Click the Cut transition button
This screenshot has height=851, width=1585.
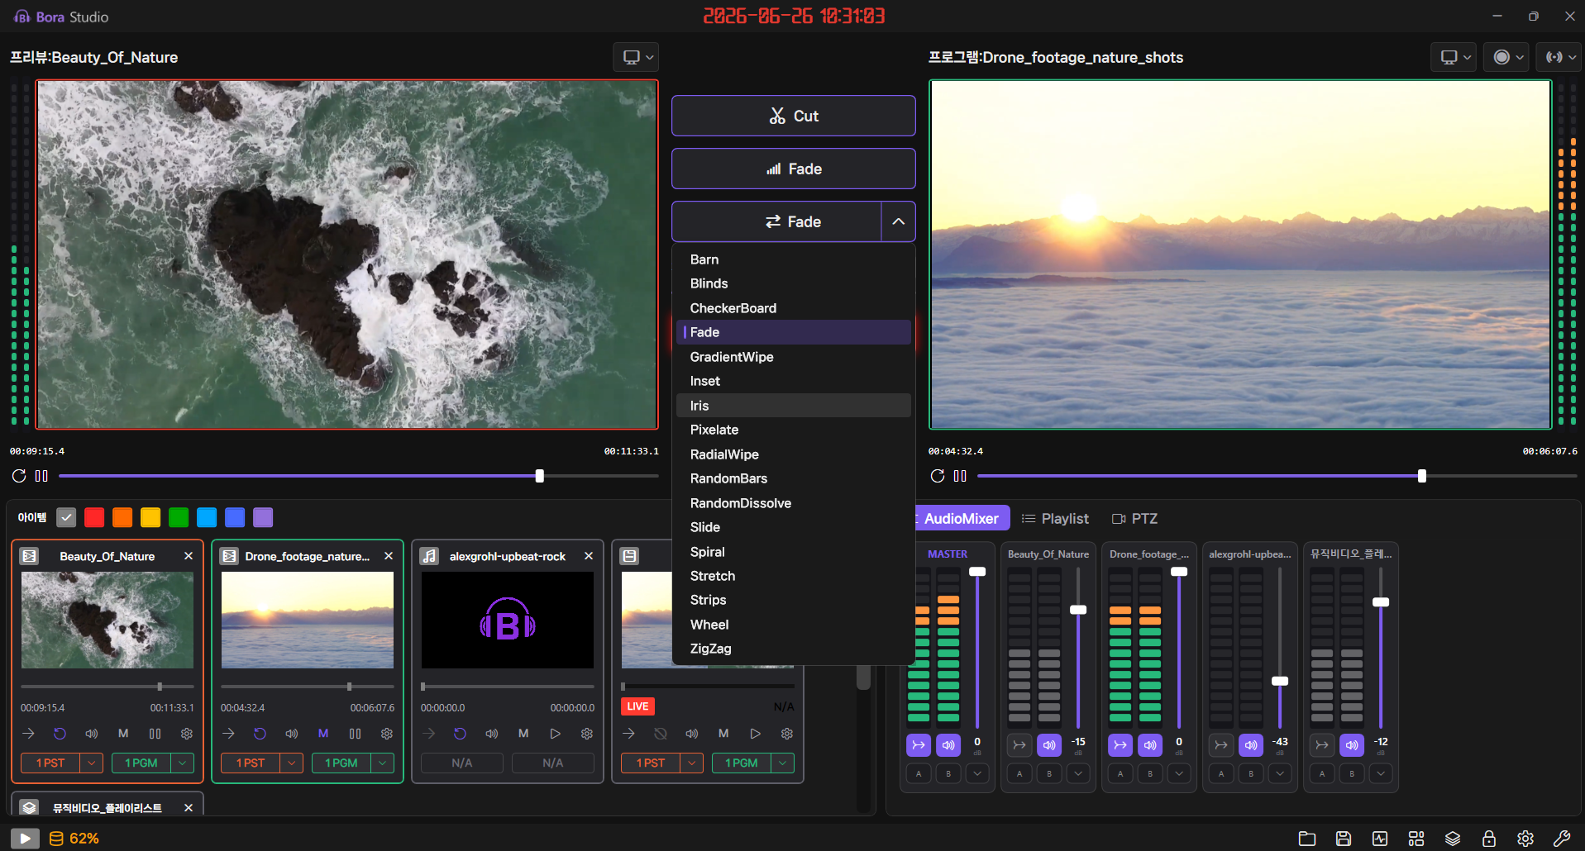(x=794, y=116)
